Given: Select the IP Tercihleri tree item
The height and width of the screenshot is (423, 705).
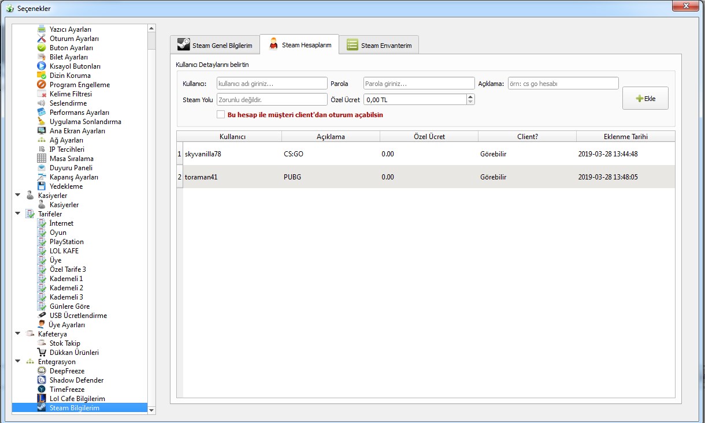Looking at the screenshot, I should click(x=67, y=149).
